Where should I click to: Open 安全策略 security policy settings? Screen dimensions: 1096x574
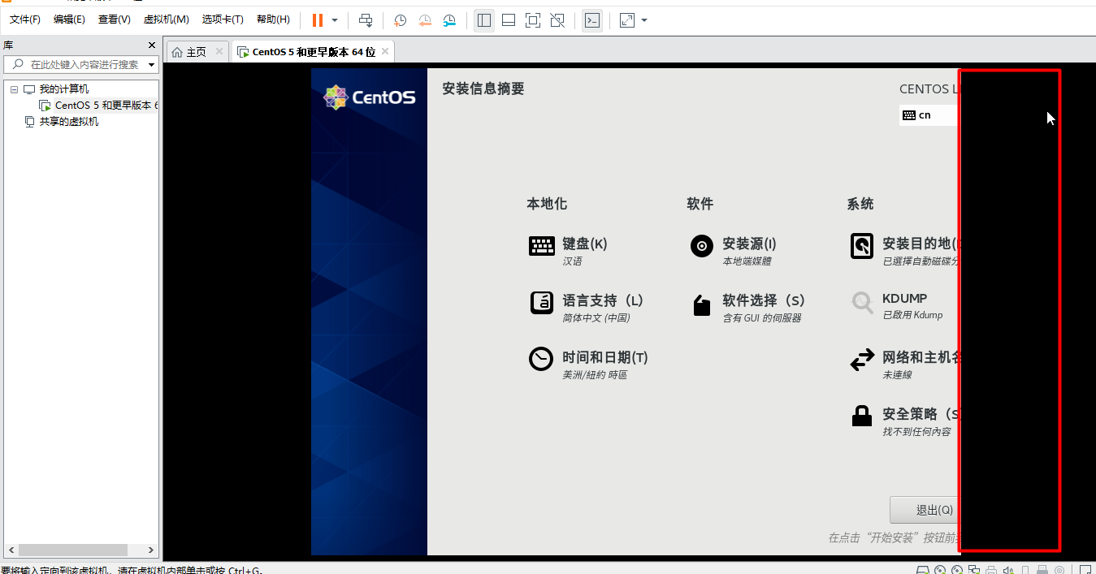pyautogui.click(x=904, y=421)
